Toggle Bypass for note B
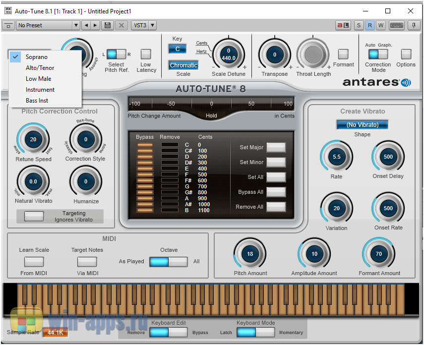 point(145,210)
